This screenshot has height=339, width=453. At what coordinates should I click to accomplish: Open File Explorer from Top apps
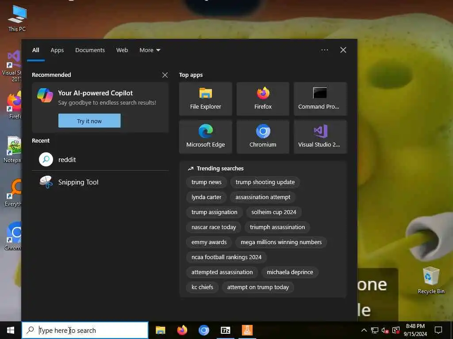point(205,99)
